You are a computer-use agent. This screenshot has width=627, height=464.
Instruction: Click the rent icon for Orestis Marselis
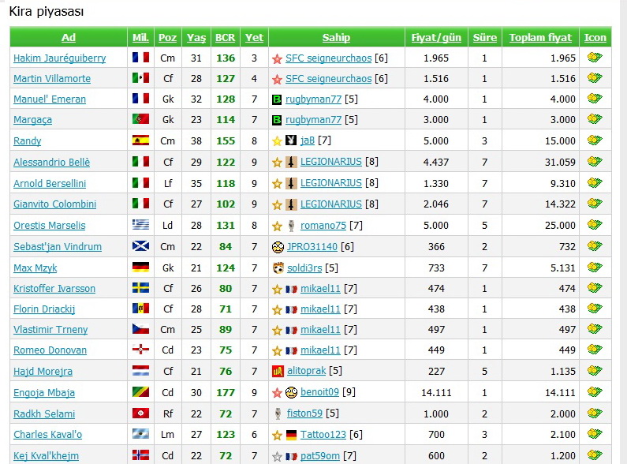click(595, 225)
